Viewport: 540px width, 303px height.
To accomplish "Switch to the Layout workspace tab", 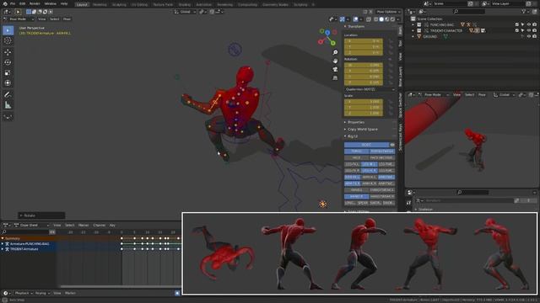I will coord(82,4).
